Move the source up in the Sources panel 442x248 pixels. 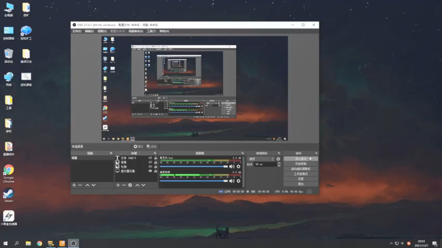[137, 185]
